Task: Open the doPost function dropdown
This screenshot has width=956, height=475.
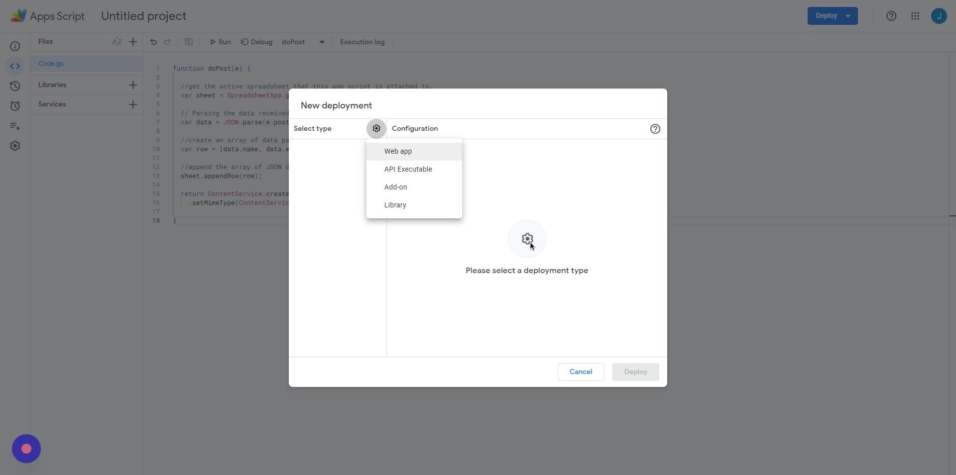Action: tap(321, 42)
